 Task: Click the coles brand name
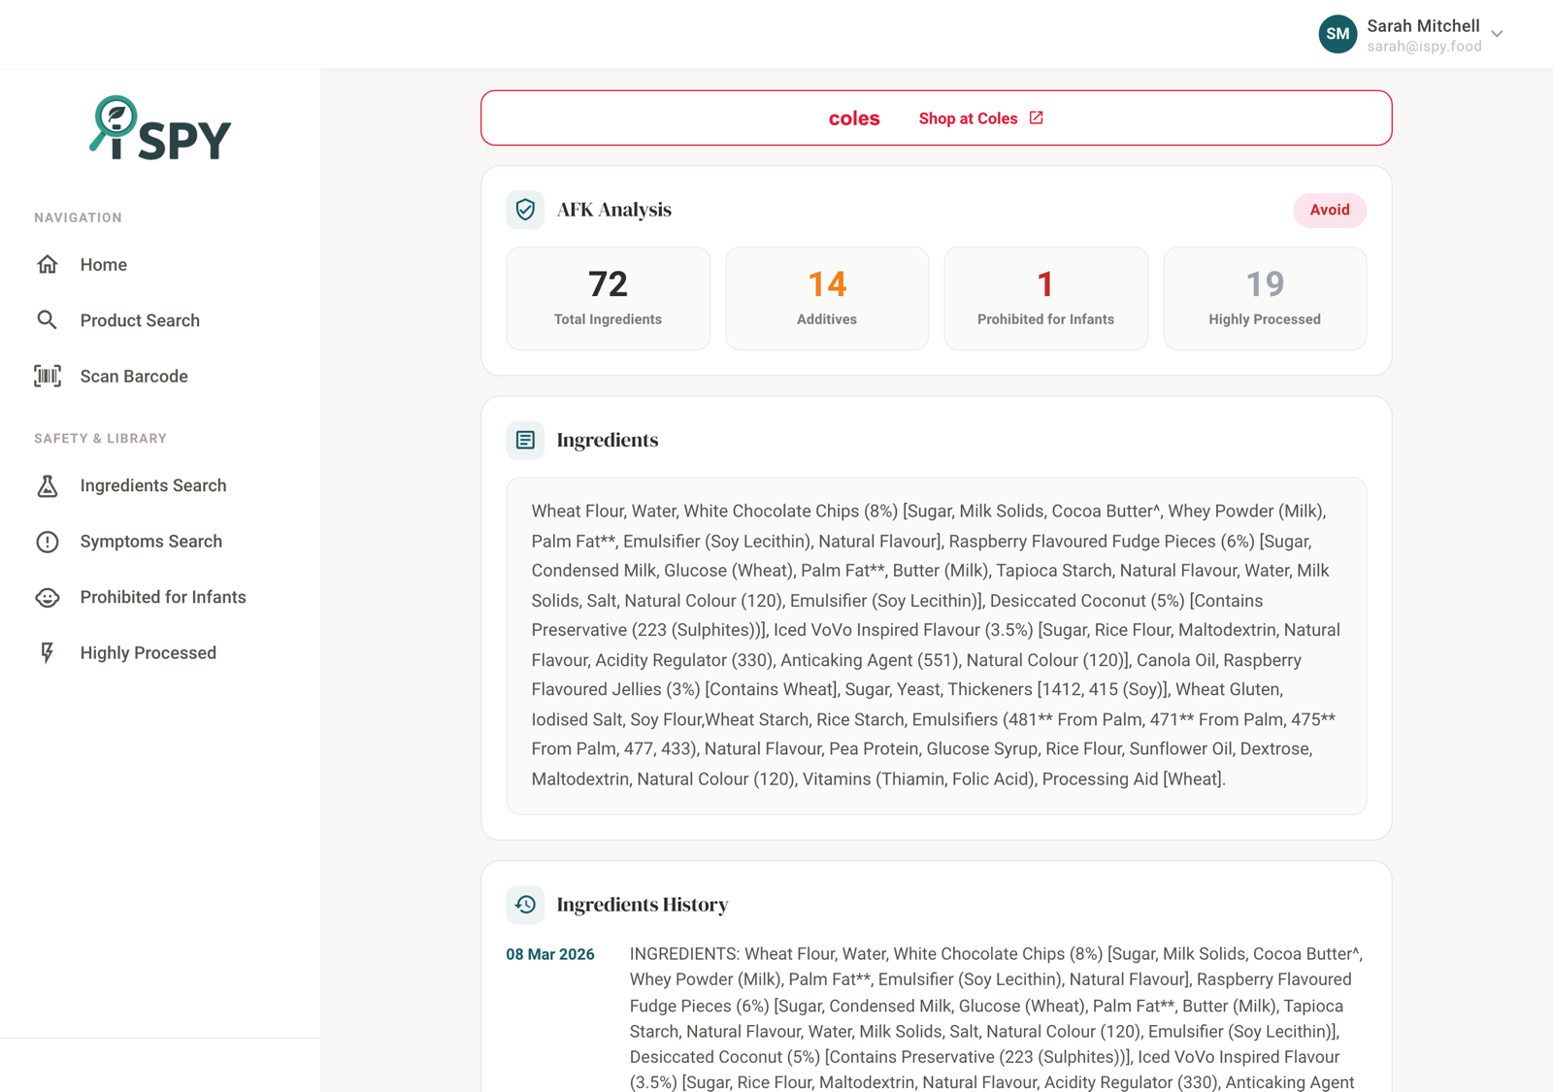(x=854, y=118)
